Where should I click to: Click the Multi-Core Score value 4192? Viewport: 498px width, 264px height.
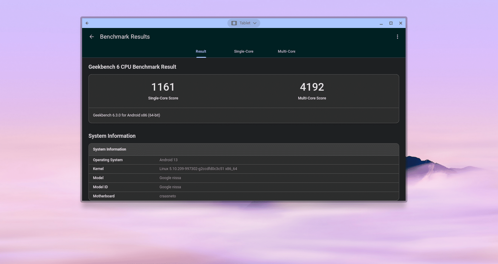point(312,87)
